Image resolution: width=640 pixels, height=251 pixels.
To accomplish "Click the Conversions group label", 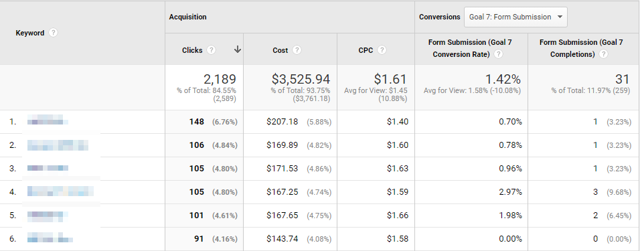I will 440,17.
